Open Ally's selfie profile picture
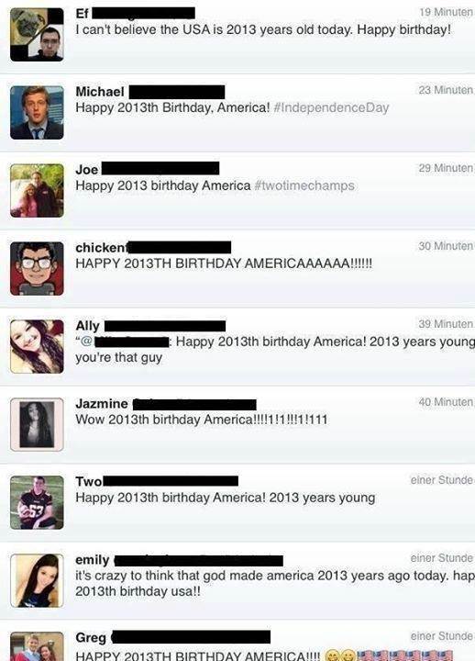 tap(37, 346)
